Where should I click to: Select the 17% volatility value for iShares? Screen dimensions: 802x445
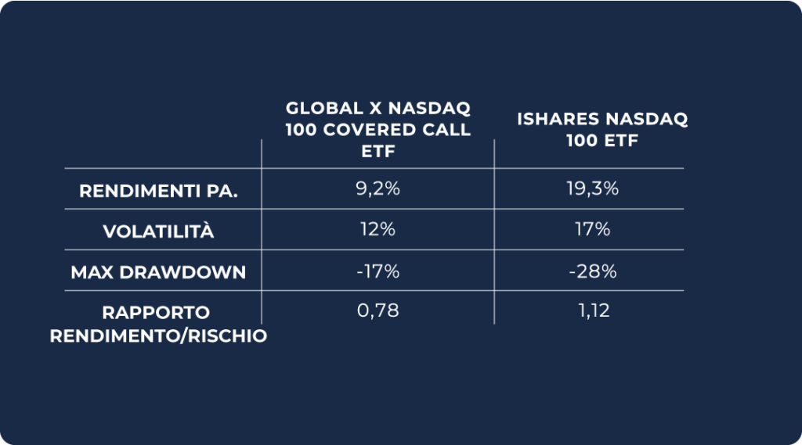pos(594,230)
